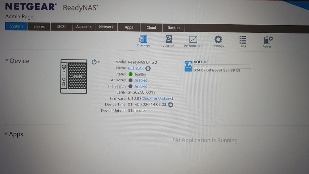
Task: Open the power dropdown beside device image
Action: [95, 62]
